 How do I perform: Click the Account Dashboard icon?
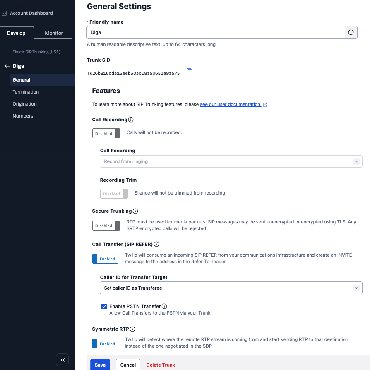4,13
